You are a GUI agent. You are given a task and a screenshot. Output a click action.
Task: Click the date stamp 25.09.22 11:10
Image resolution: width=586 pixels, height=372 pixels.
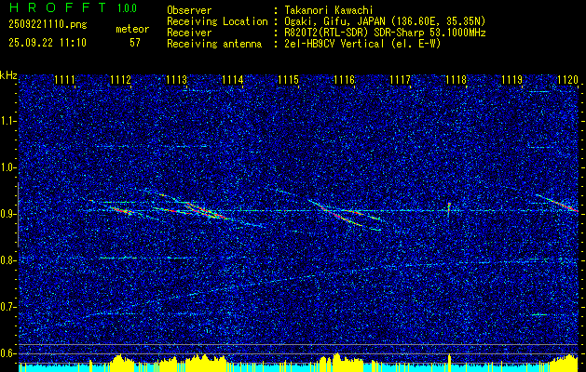(x=48, y=43)
